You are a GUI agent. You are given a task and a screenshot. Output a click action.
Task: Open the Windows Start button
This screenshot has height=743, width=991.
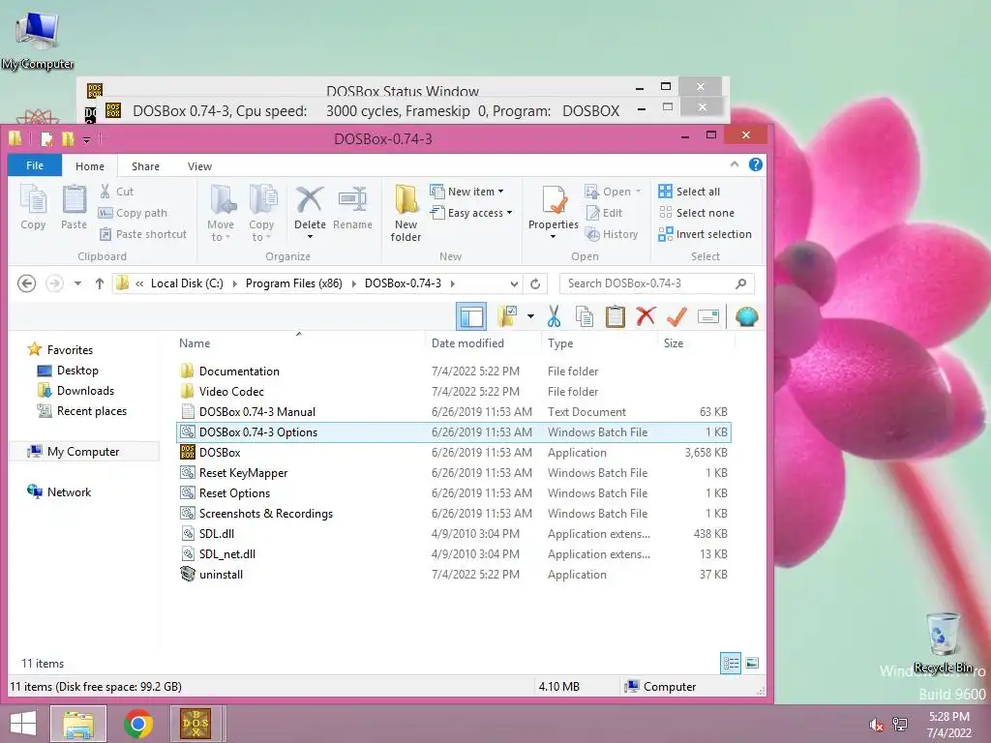(23, 724)
